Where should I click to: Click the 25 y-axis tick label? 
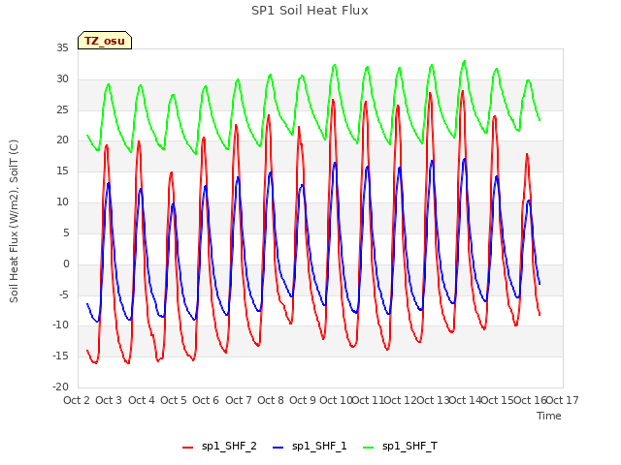(62, 109)
